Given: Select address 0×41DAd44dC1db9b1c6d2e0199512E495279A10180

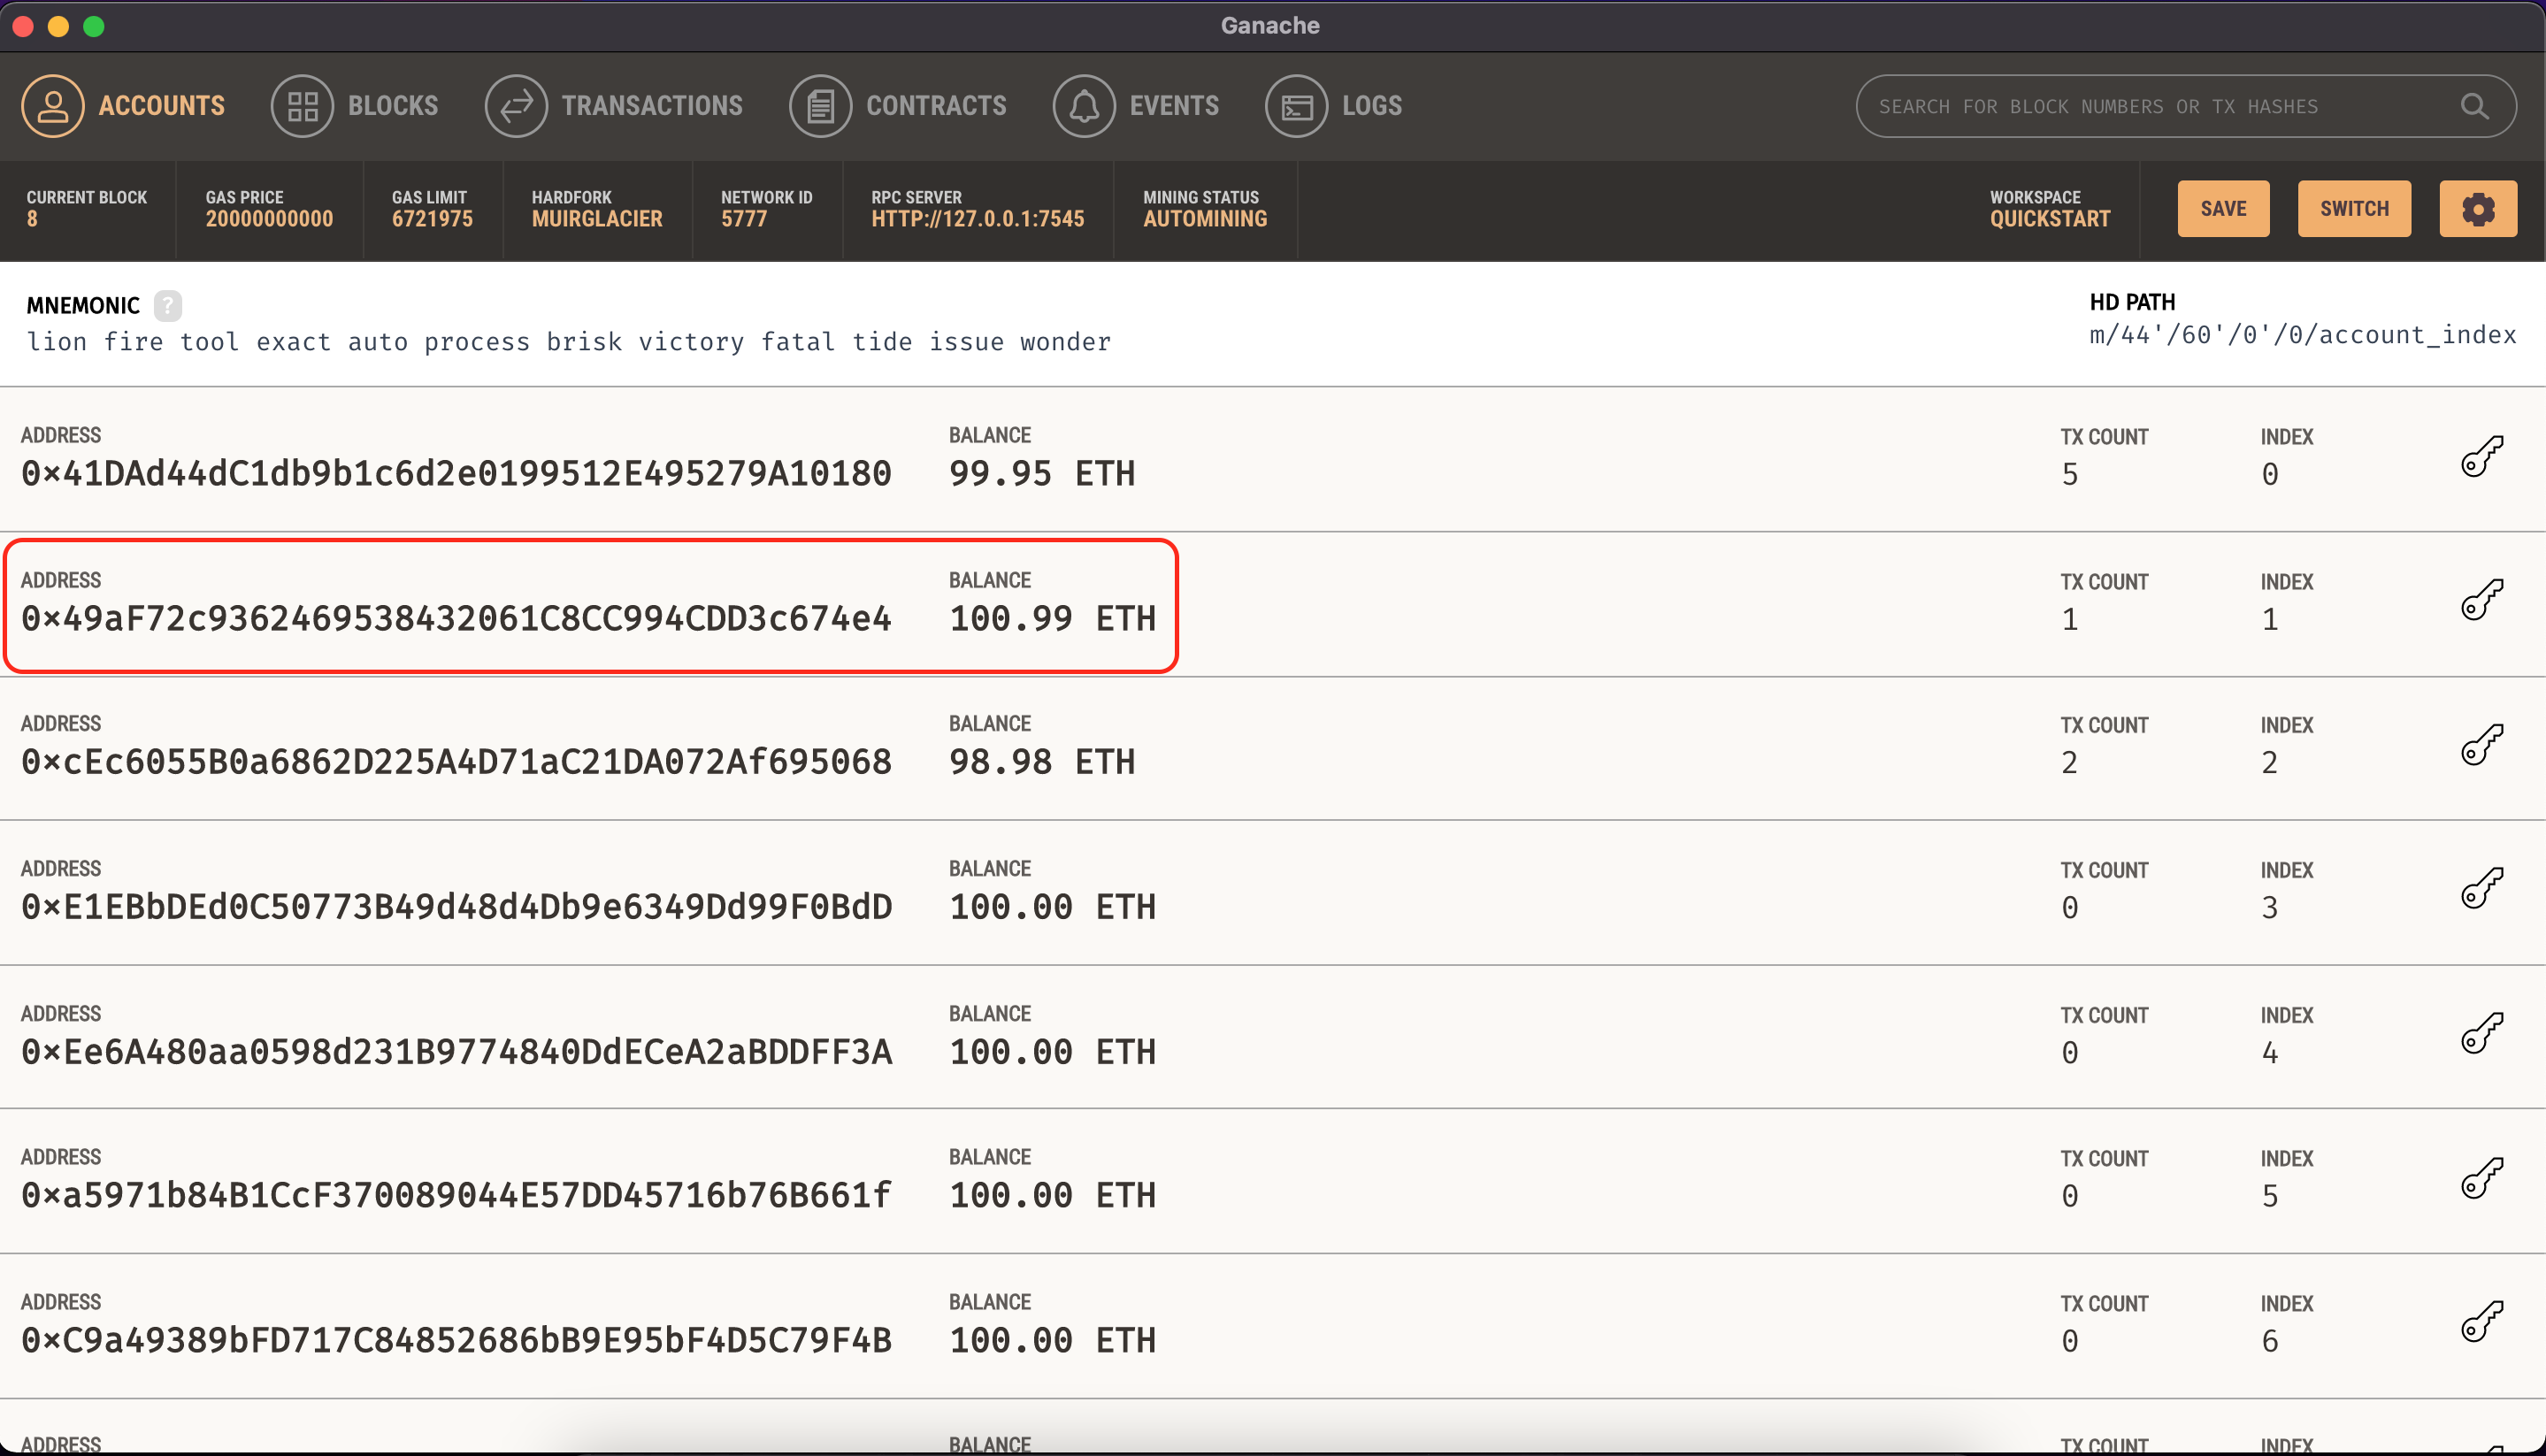Looking at the screenshot, I should 456,474.
